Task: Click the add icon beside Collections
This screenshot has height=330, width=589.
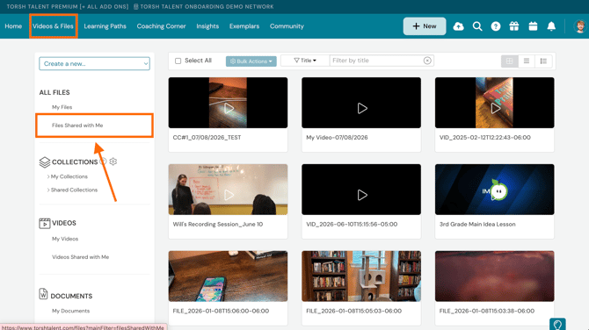Action: coord(103,161)
